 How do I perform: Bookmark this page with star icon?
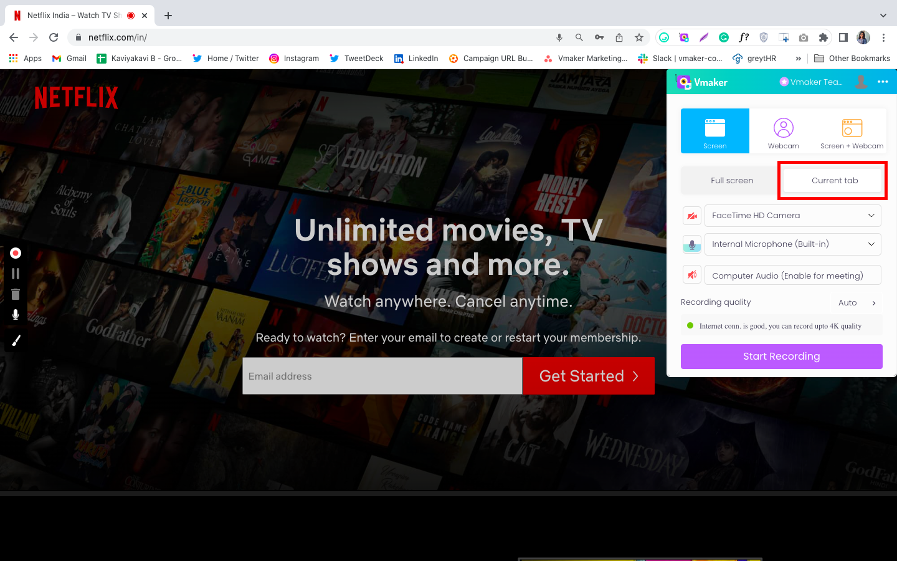click(x=639, y=37)
